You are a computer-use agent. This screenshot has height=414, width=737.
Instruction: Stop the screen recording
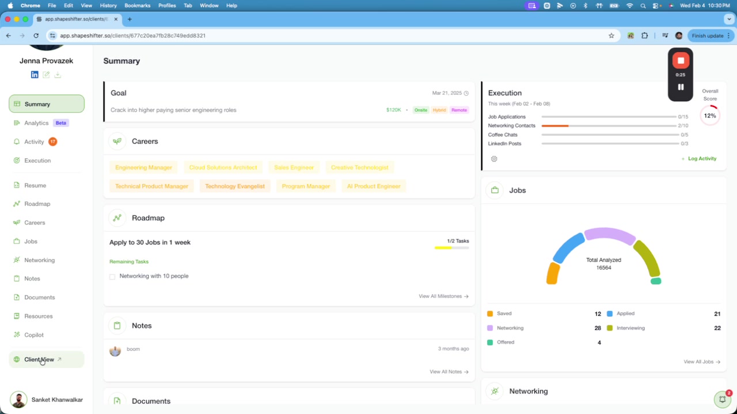click(x=681, y=60)
